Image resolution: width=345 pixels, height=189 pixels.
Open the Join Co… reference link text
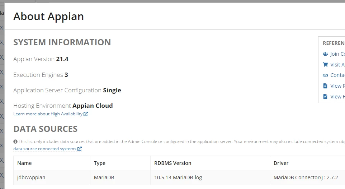tap(337, 54)
